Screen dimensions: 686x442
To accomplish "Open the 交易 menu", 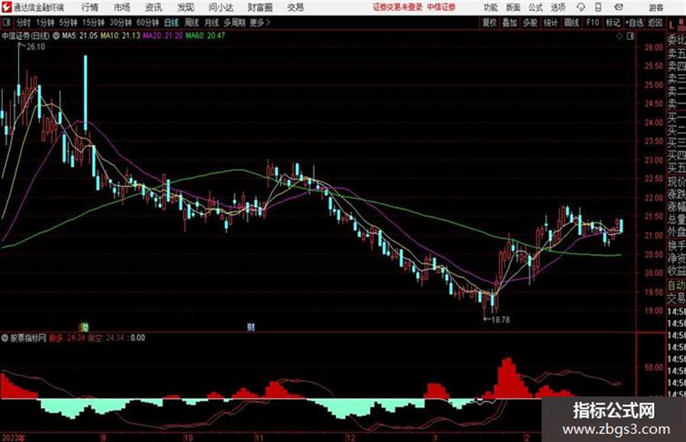I will coord(295,7).
